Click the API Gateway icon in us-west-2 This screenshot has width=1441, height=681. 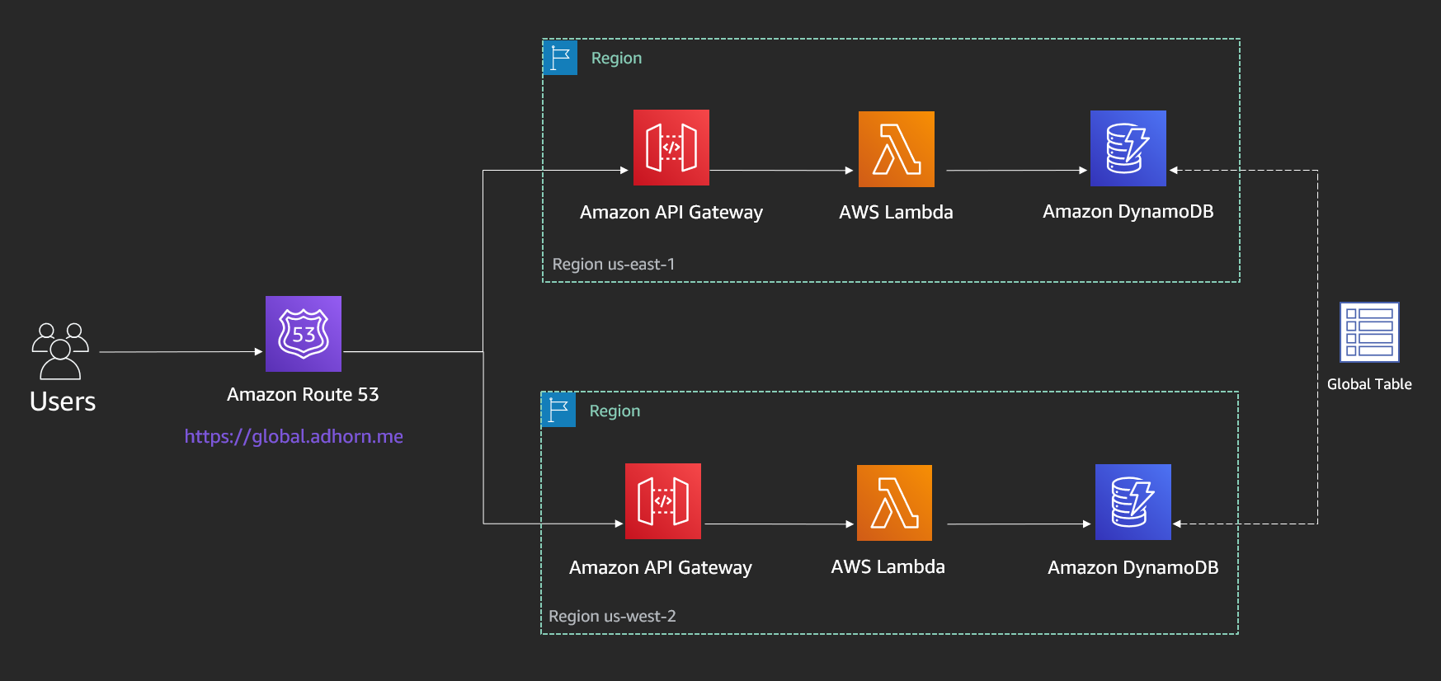[x=663, y=501]
